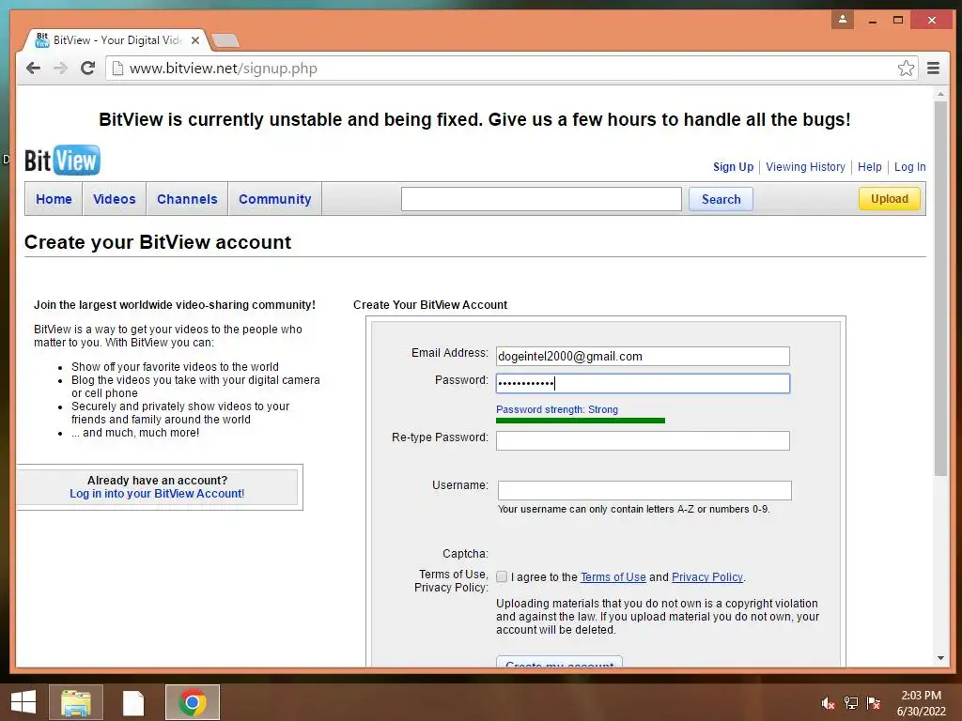Click the yellow Upload button
Image resolution: width=962 pixels, height=721 pixels.
[x=889, y=199]
